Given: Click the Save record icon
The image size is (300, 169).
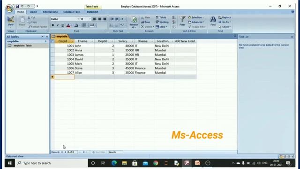Looking at the screenshot, I should tap(142, 22).
